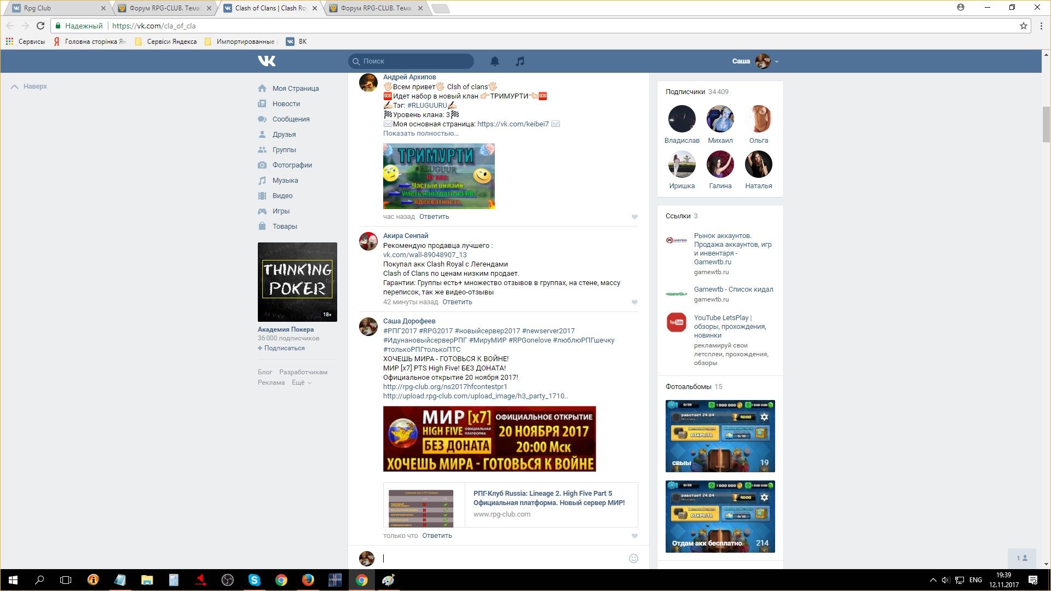This screenshot has width=1051, height=591.
Task: Open the МИР x7 High Five banner
Action: tap(489, 439)
